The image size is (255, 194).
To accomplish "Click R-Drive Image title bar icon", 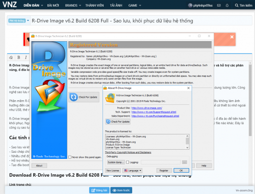I will click(x=33, y=36).
